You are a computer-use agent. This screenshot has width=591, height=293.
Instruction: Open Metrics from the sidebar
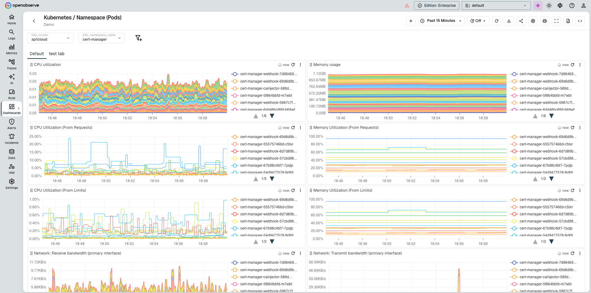pos(12,49)
